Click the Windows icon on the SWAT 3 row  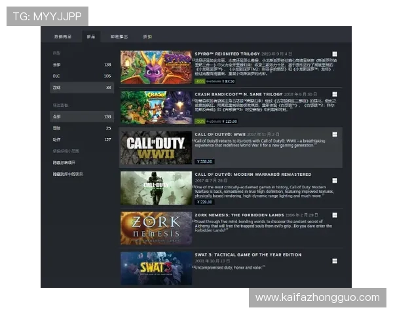pyautogui.click(x=334, y=260)
